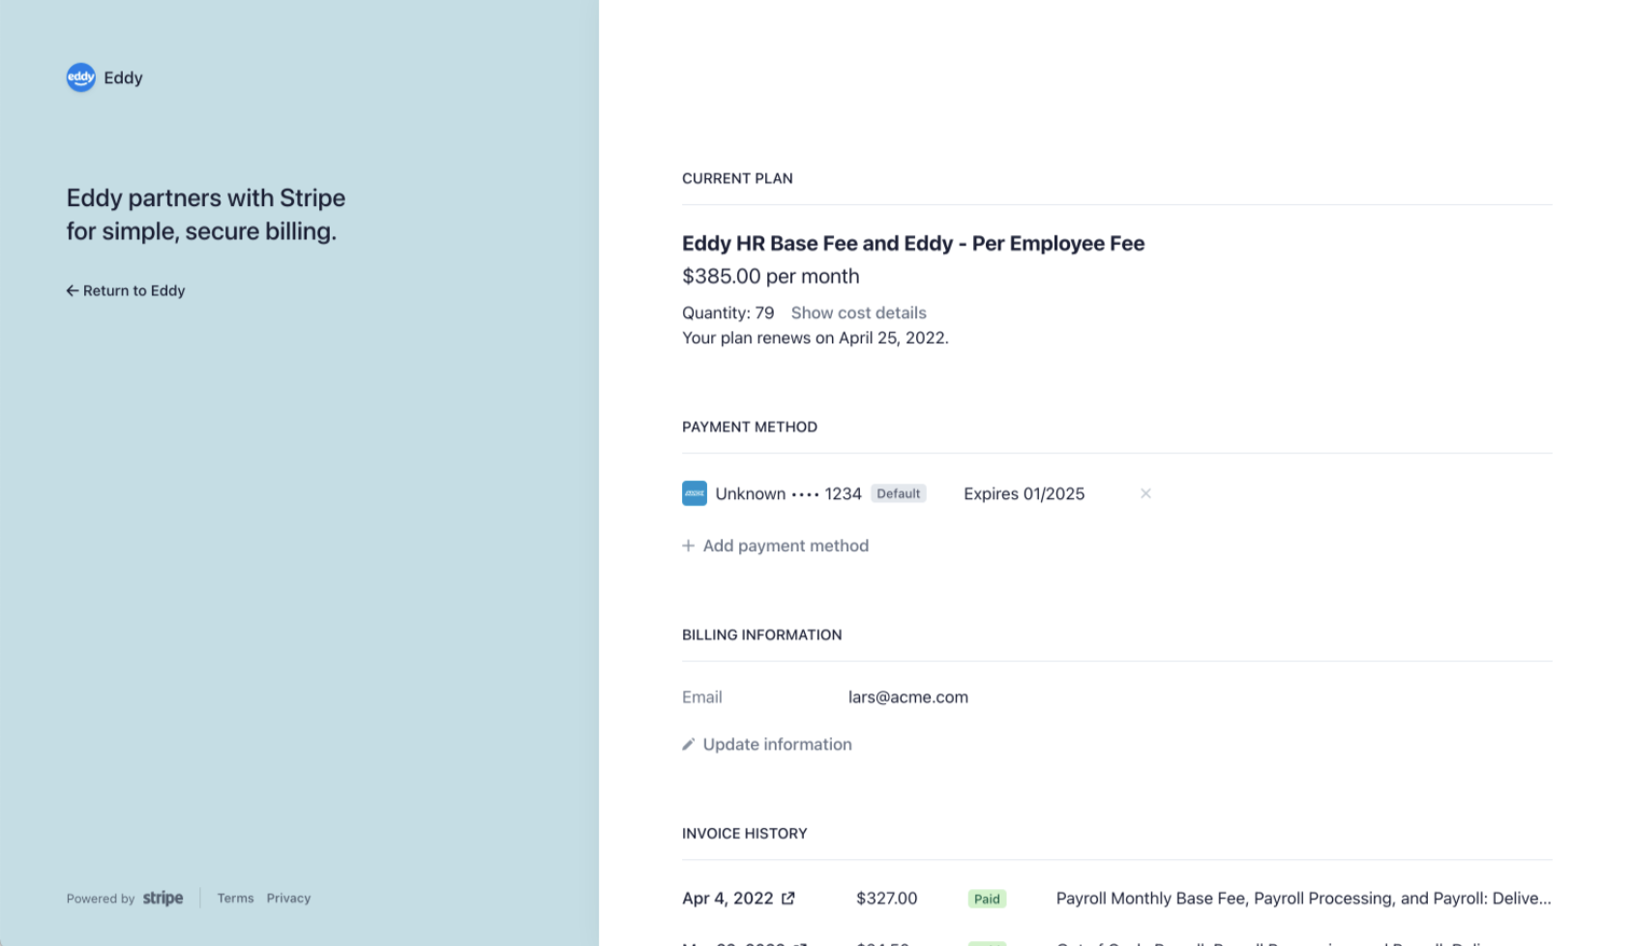The height and width of the screenshot is (946, 1633).
Task: Open the Privacy link
Action: [x=288, y=899]
